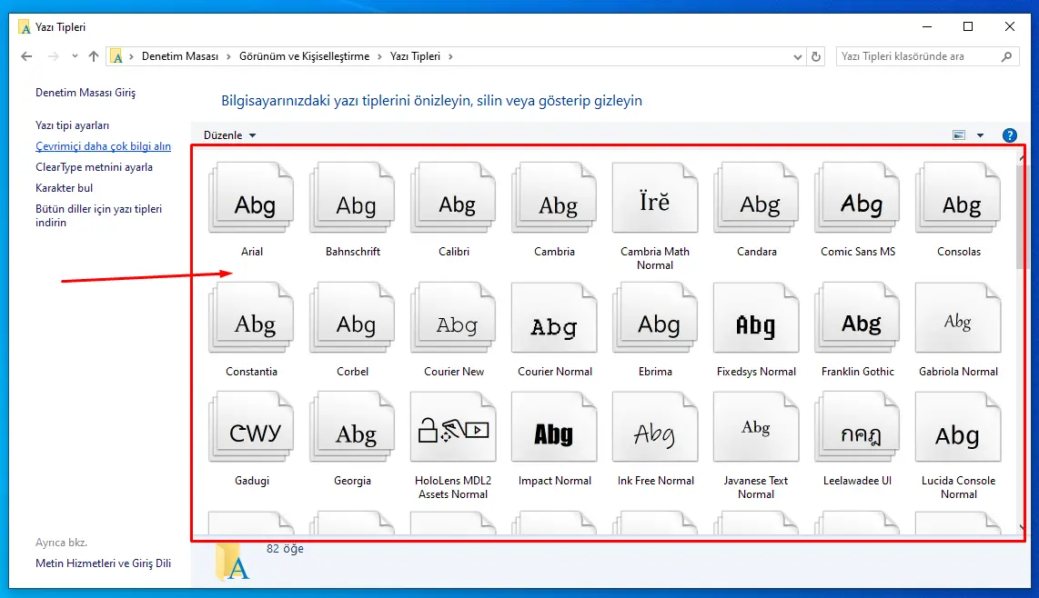Screen dimensions: 1039x598
Task: Select the Candara font icon
Action: pyautogui.click(x=756, y=197)
